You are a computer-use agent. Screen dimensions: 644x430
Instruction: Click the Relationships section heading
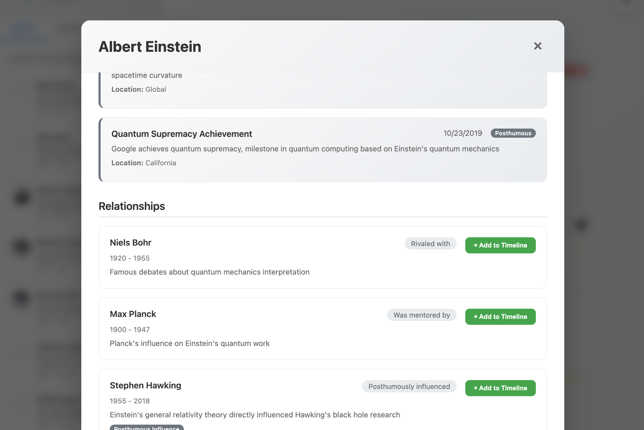coord(131,206)
